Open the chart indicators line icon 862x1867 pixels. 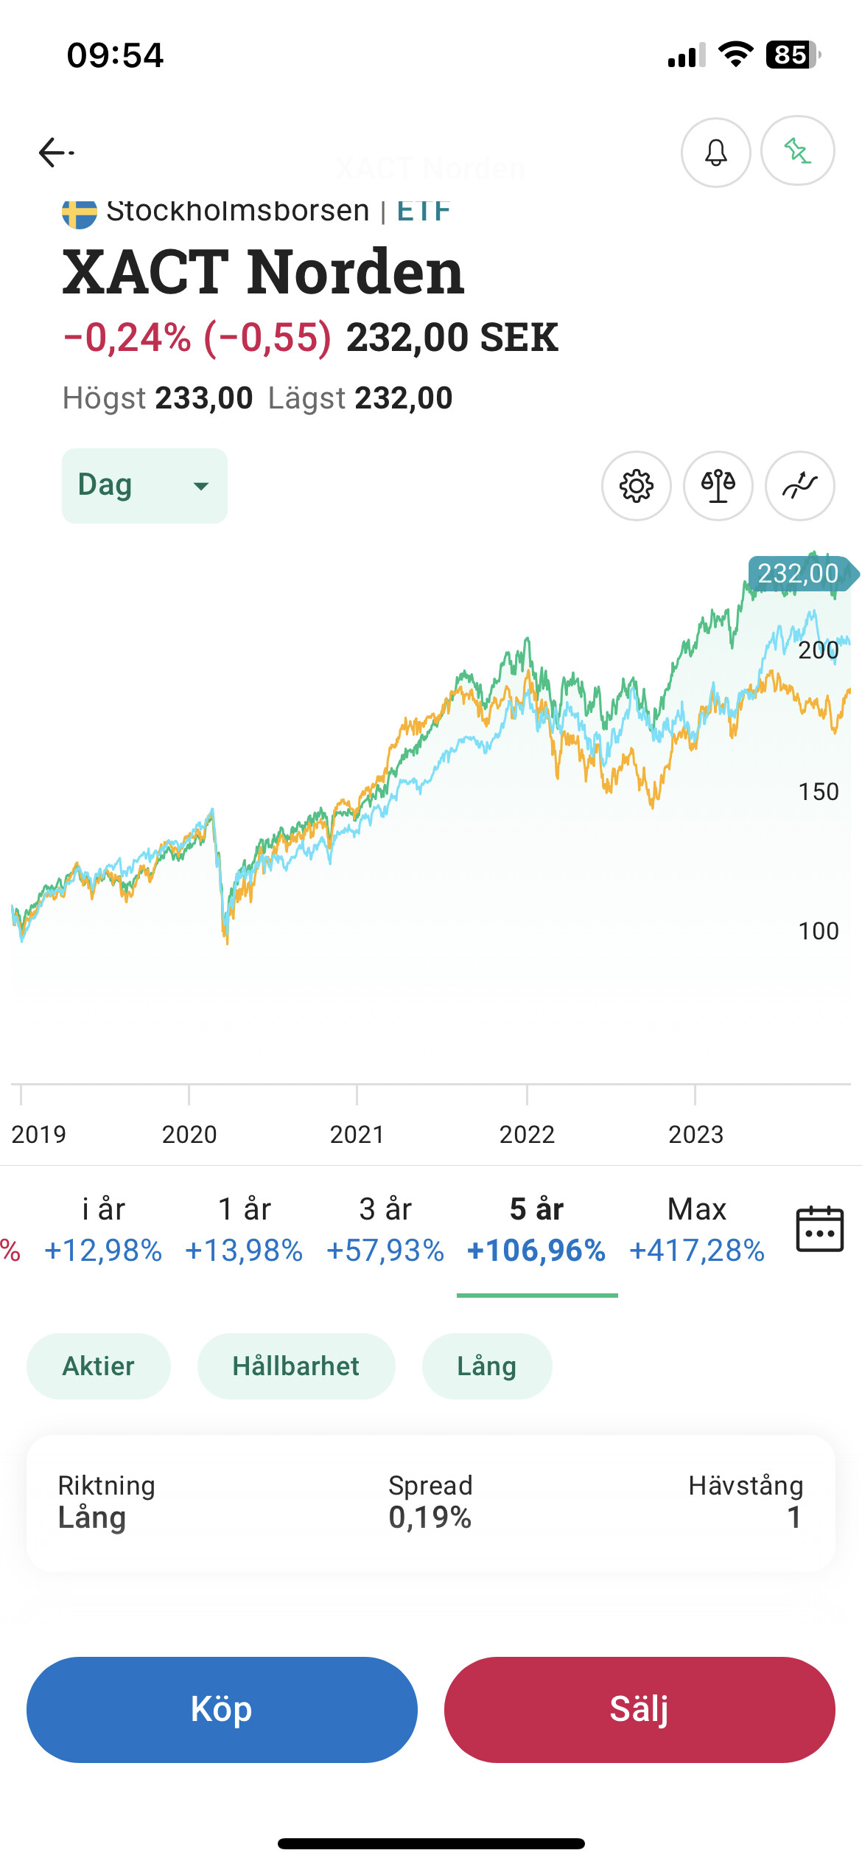(800, 486)
